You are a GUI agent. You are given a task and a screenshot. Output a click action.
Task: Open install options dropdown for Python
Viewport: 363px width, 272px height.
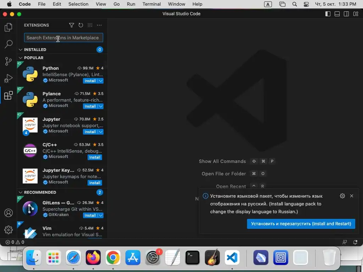click(100, 81)
